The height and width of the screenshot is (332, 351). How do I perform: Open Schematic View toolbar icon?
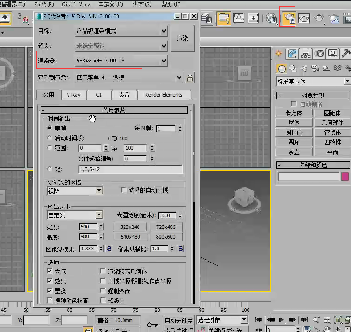coord(254,18)
